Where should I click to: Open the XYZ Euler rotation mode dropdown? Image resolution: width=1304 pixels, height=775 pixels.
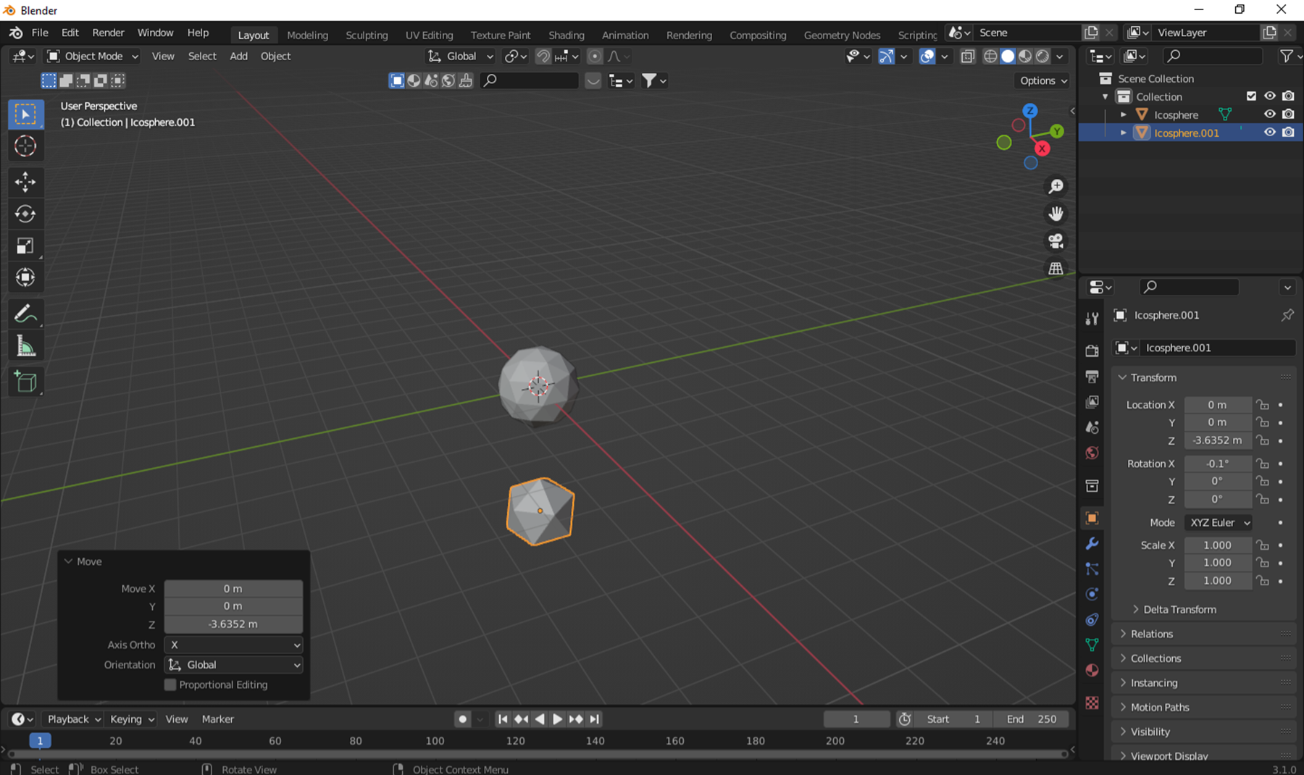pyautogui.click(x=1219, y=522)
